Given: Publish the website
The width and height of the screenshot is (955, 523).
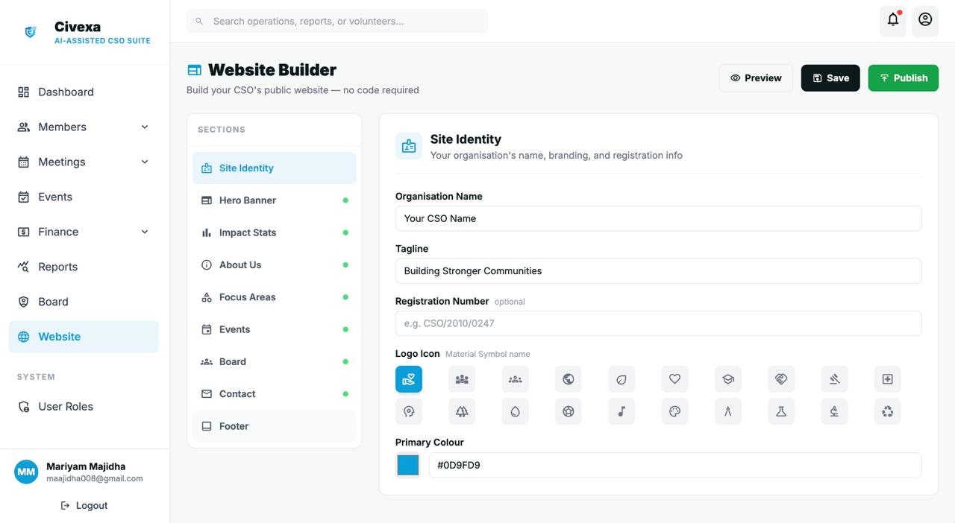Looking at the screenshot, I should tap(903, 77).
